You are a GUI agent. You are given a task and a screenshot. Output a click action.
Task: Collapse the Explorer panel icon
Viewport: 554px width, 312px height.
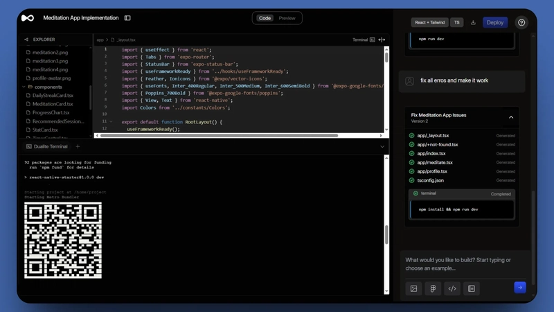coord(26,40)
